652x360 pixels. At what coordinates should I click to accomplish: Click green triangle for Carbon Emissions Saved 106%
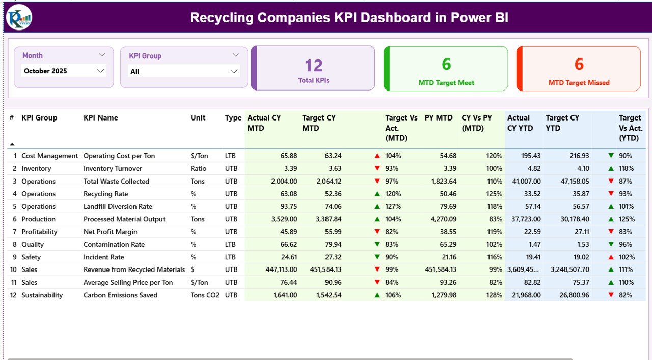(x=377, y=295)
